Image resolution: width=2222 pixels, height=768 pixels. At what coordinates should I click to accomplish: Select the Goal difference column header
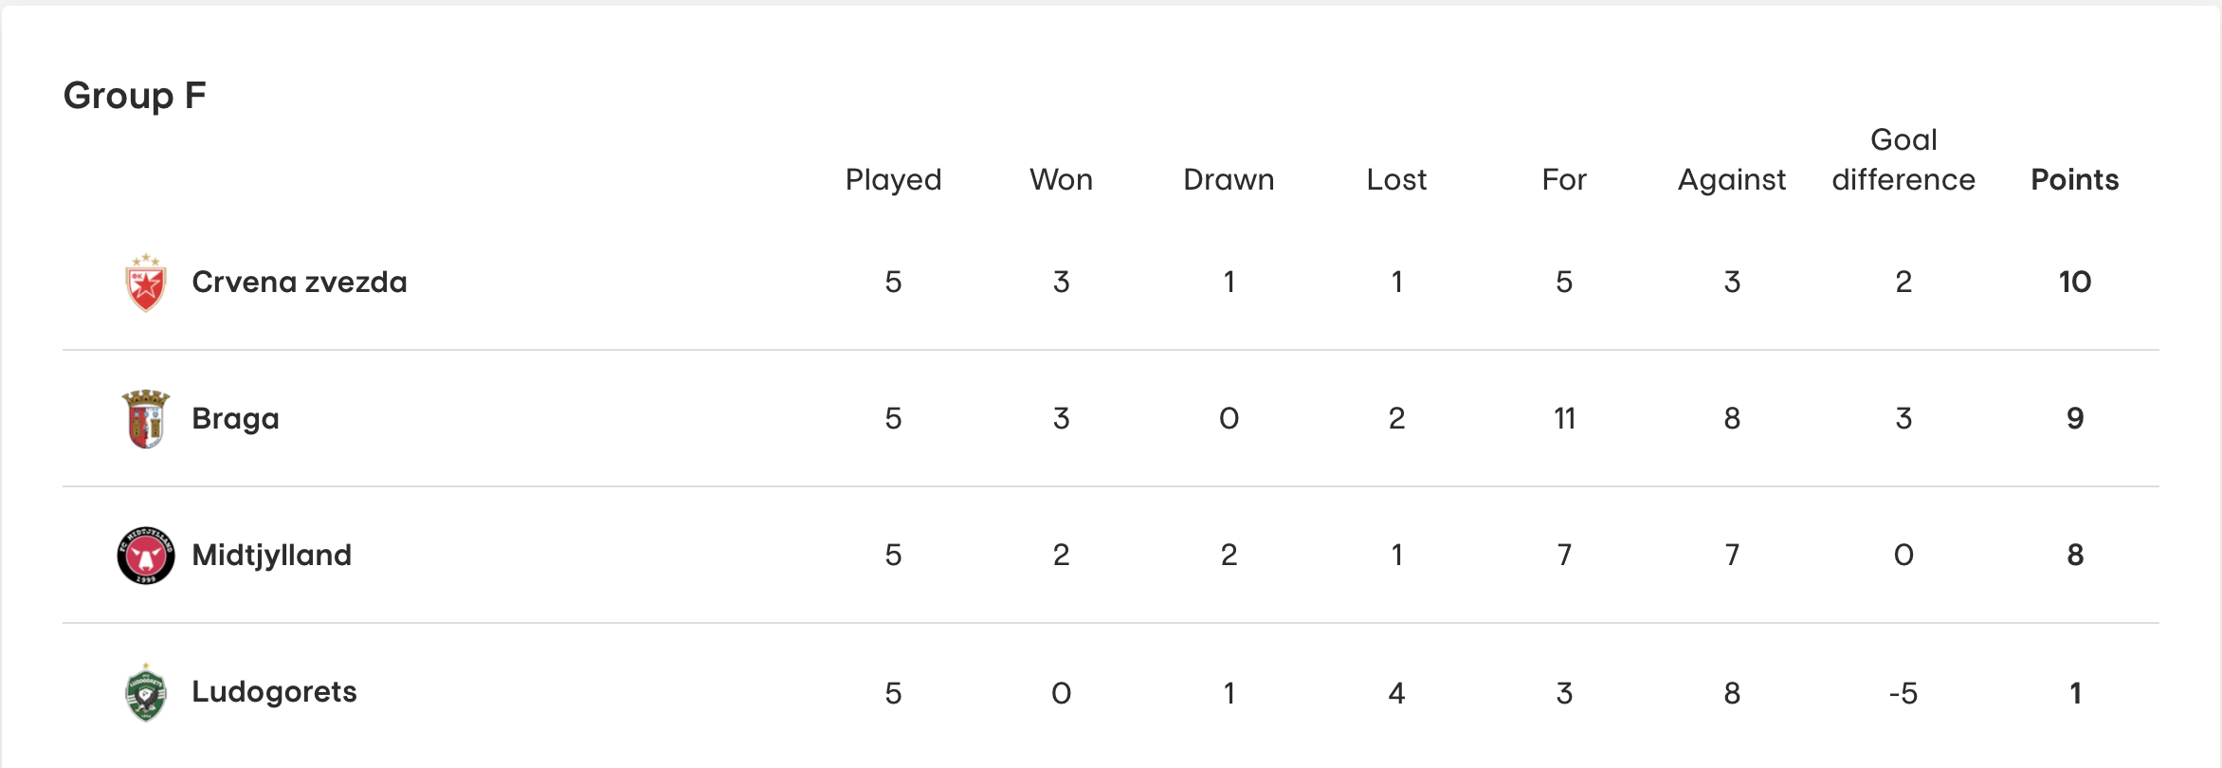coord(1904,159)
